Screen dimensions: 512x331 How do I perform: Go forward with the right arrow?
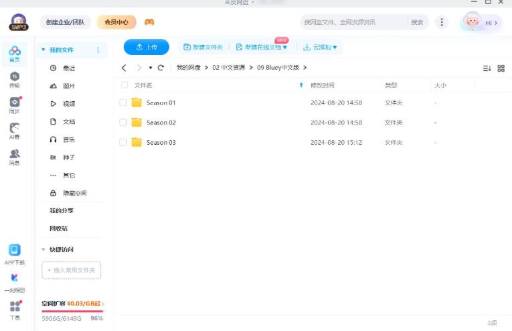(x=139, y=68)
